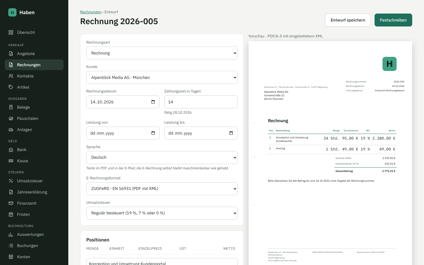424x265 pixels.
Task: Click the Bank building icon
Action: [11, 150]
